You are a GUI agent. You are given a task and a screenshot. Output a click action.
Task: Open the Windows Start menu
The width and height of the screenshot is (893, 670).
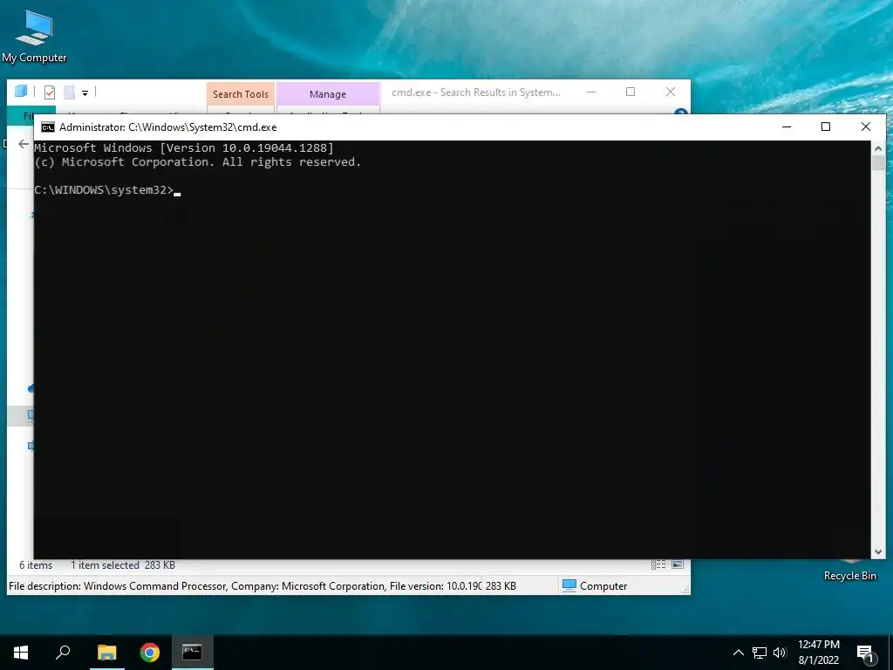21,653
